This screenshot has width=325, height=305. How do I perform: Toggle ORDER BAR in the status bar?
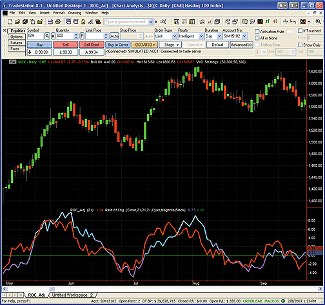(x=252, y=301)
